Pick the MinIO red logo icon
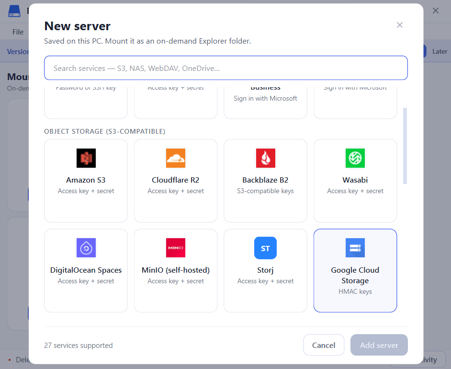451x369 pixels. (176, 248)
